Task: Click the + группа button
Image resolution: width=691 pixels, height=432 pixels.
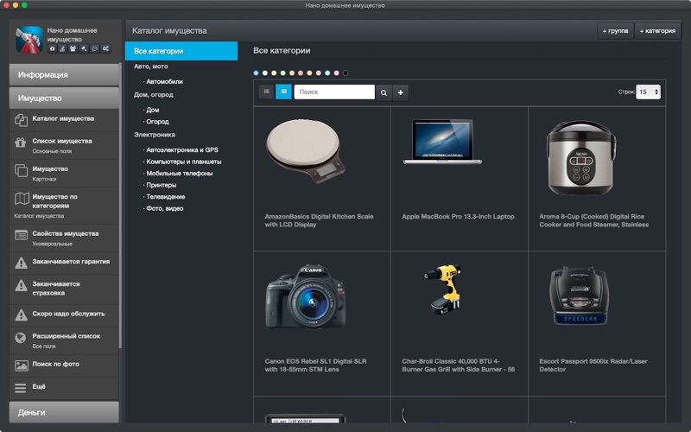Action: point(615,31)
